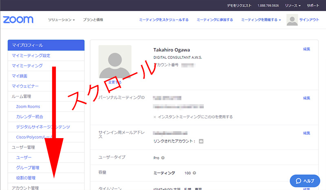Open ミーティングをスケジュールする link

pos(163,20)
